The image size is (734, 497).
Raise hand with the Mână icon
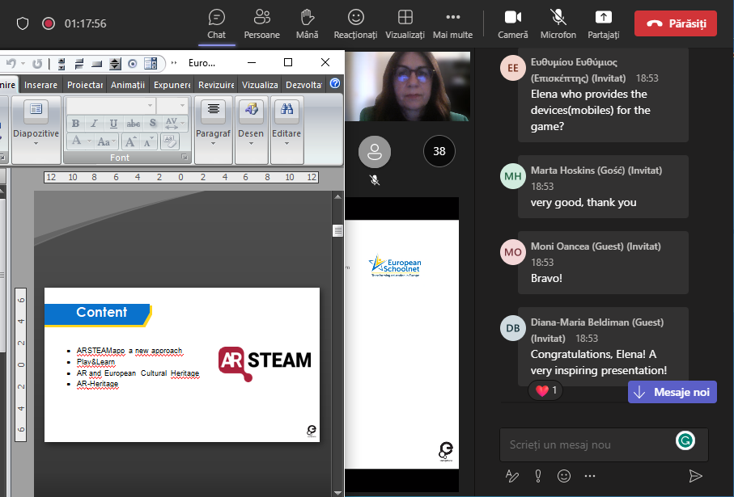307,23
